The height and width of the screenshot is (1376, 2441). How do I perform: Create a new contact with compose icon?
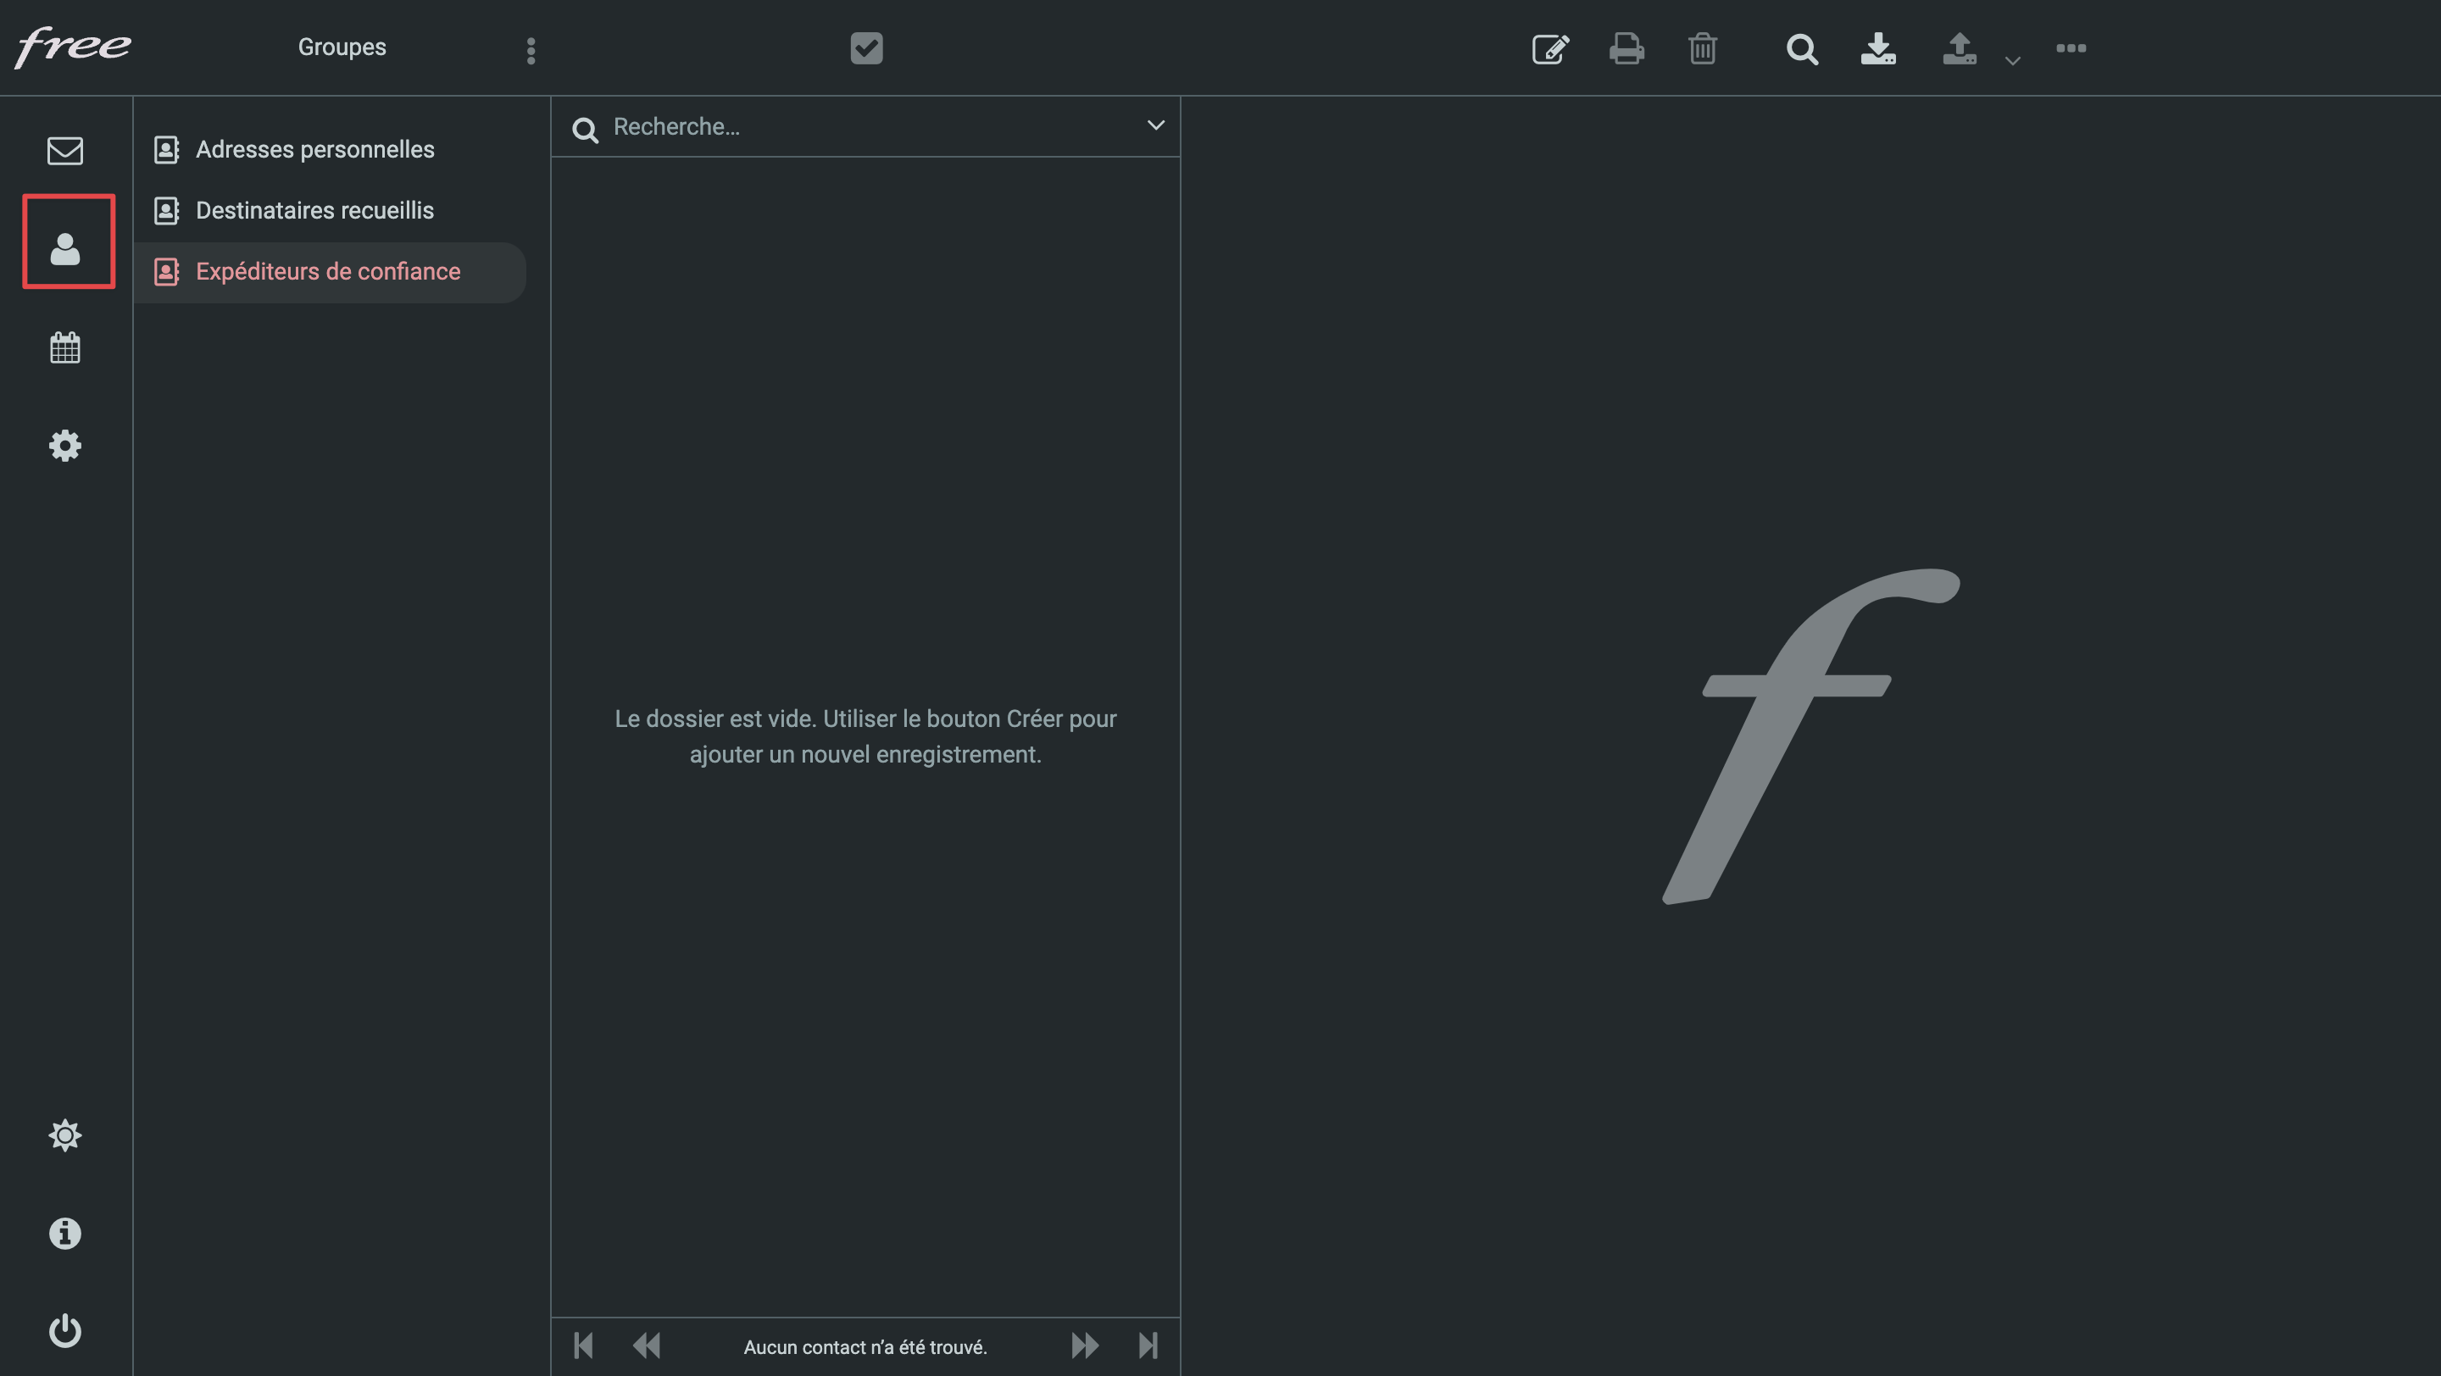(1550, 48)
